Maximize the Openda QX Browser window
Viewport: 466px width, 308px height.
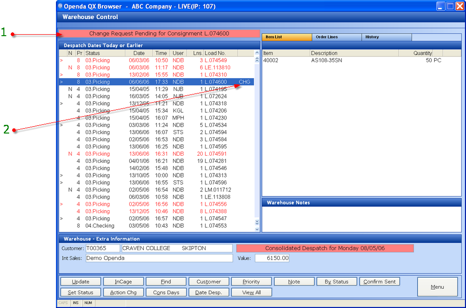(x=451, y=6)
